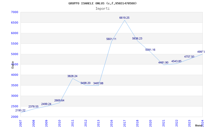This screenshot has width=205, height=128.
Task: Select the 2011 year on the x-axis
Action: click(73, 123)
